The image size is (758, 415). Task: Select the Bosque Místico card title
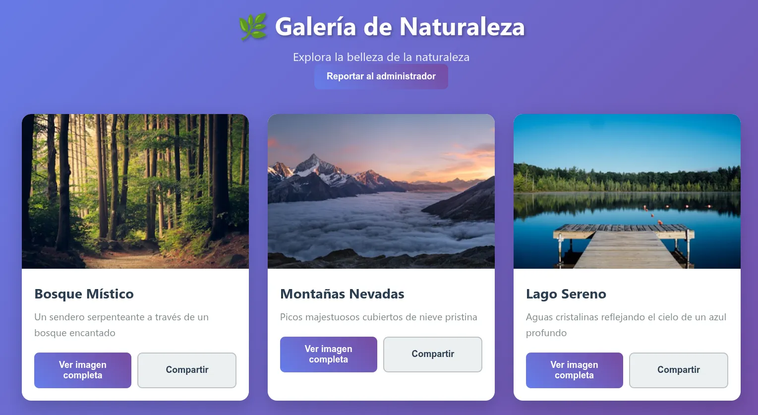click(x=84, y=294)
